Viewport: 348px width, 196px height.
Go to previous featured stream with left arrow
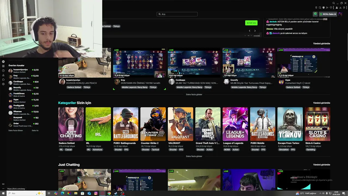coord(250,31)
